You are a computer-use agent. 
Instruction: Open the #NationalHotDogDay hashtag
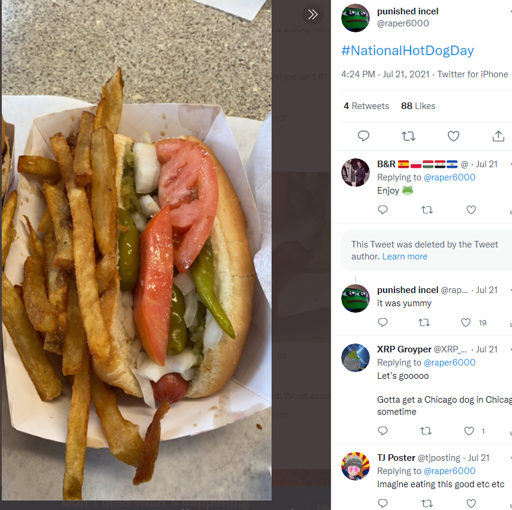click(x=408, y=50)
